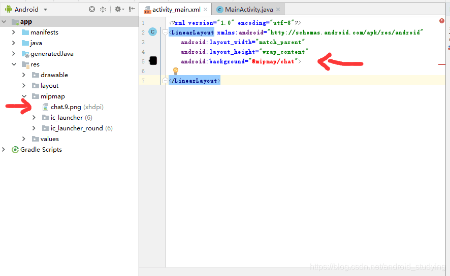
Task: Click the black color preview gutter icon
Action: 153,61
